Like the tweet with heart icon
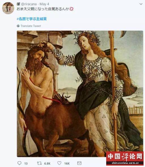Image resolution: width=145 pixels, height=167 pixels. (x=59, y=163)
